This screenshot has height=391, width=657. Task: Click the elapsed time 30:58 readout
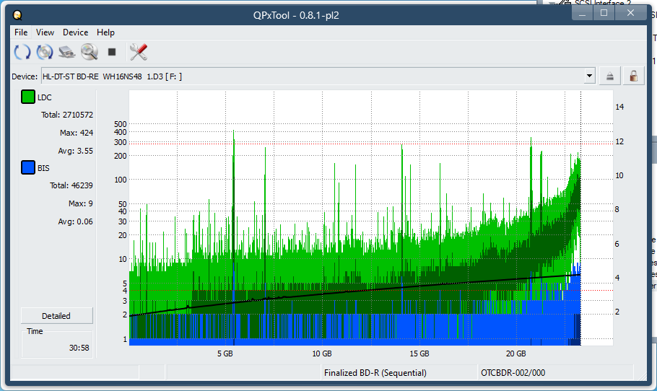point(79,348)
